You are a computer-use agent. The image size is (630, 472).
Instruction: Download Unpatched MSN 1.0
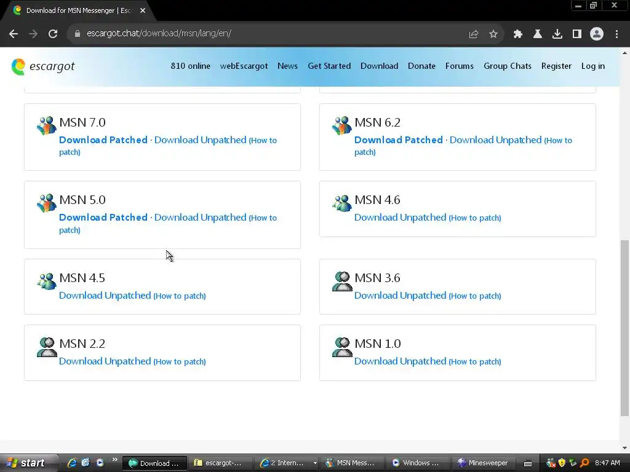pos(400,361)
